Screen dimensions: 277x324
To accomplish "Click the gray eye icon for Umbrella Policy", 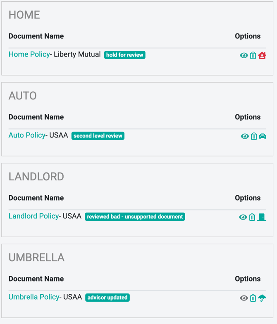I will click(244, 298).
